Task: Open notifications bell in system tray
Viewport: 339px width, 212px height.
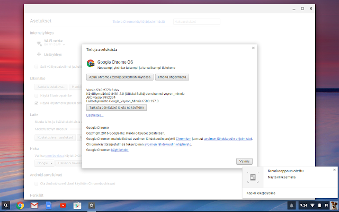Action: coord(291,205)
